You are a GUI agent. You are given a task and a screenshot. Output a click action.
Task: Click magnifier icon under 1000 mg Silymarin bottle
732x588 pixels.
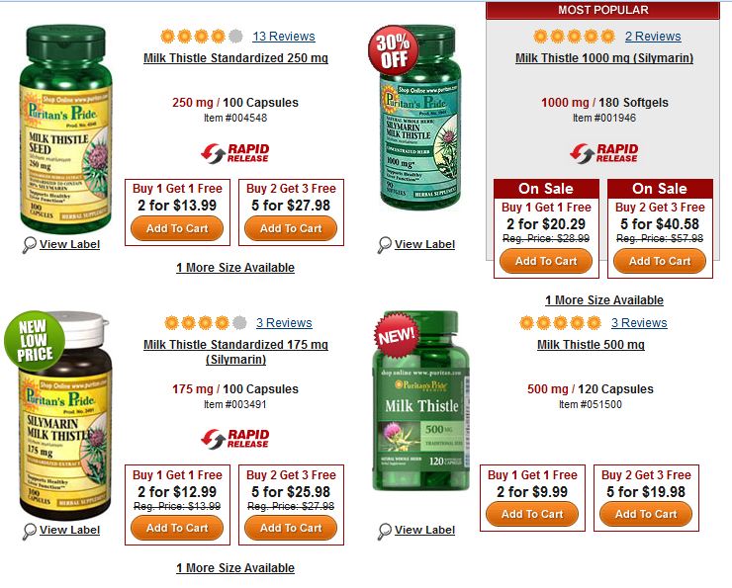point(384,245)
